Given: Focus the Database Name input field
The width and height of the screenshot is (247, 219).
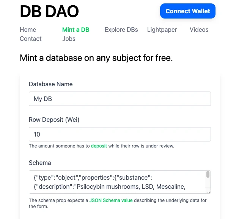Looking at the screenshot, I should (120, 99).
